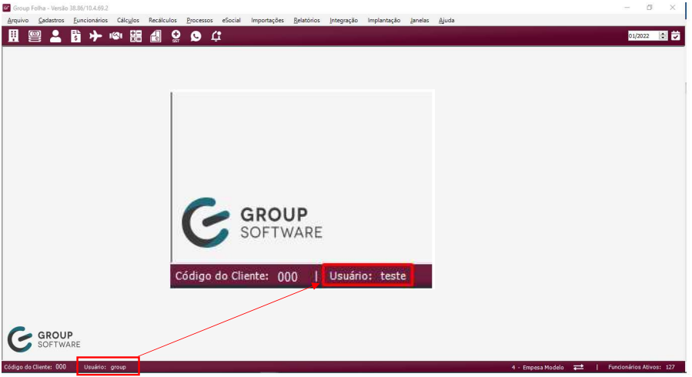This screenshot has width=692, height=377.
Task: Open the Cálculos menu
Action: point(128,20)
